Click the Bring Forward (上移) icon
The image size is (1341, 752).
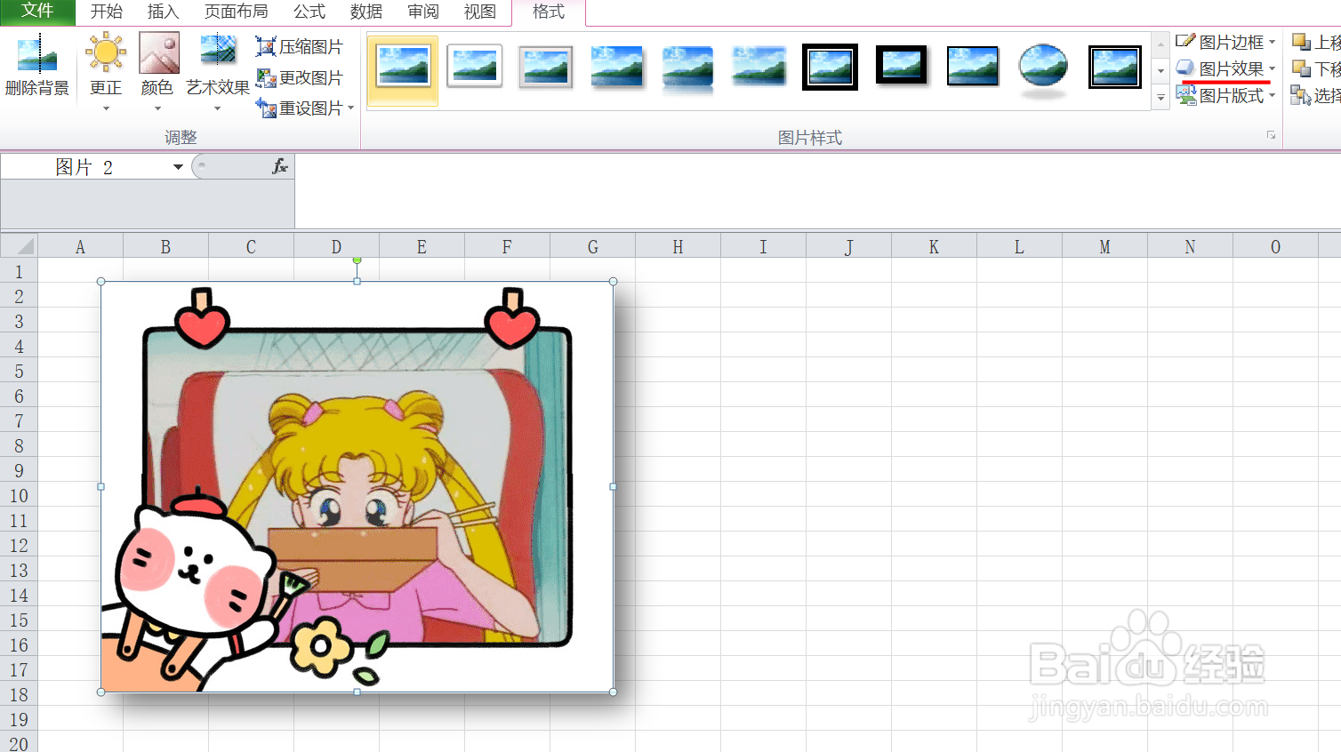pyautogui.click(x=1301, y=42)
